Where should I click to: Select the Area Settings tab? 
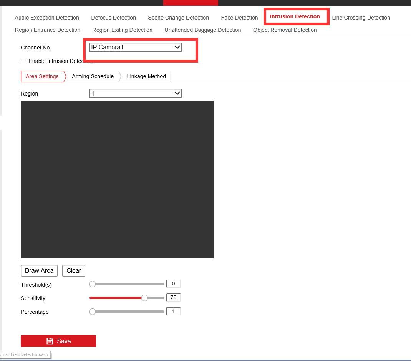point(42,76)
